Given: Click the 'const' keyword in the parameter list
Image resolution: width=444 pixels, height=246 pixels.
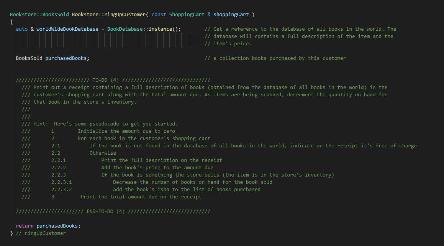Looking at the screenshot, I should (159, 15).
